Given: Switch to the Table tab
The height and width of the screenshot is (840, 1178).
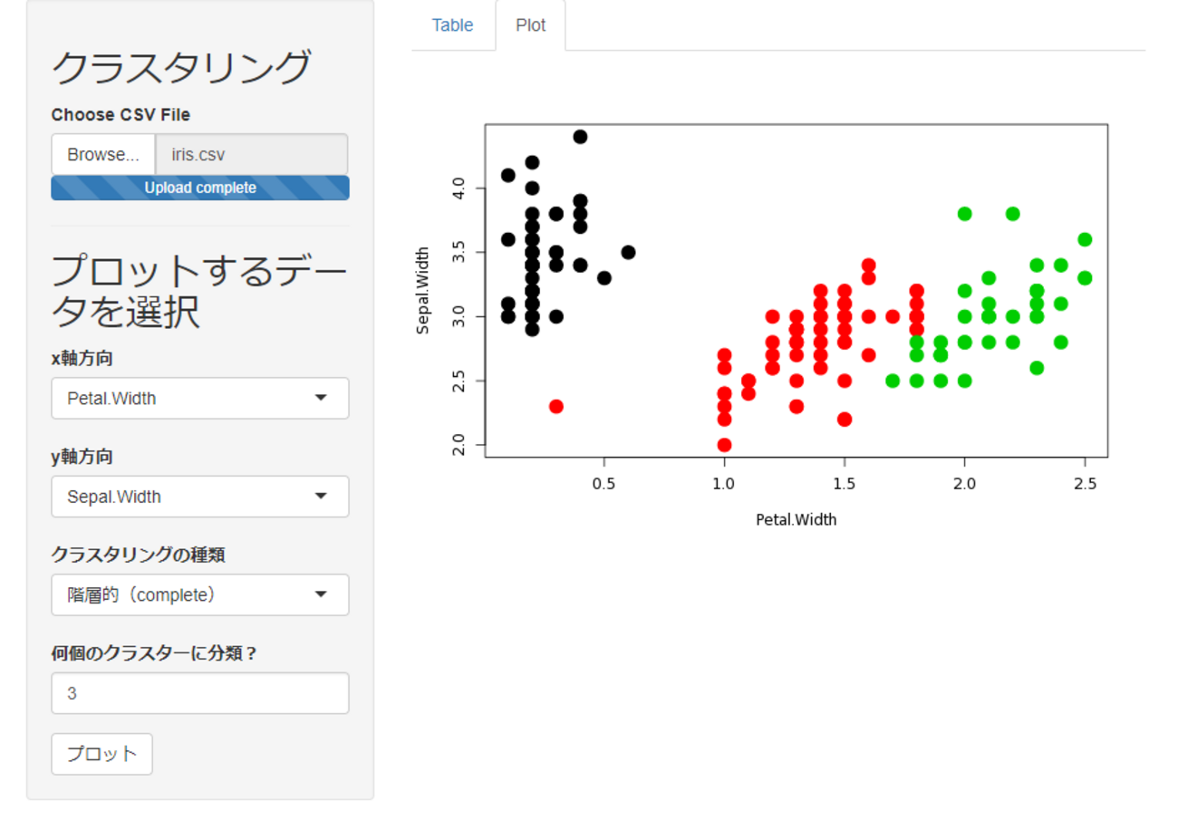Looking at the screenshot, I should (452, 25).
